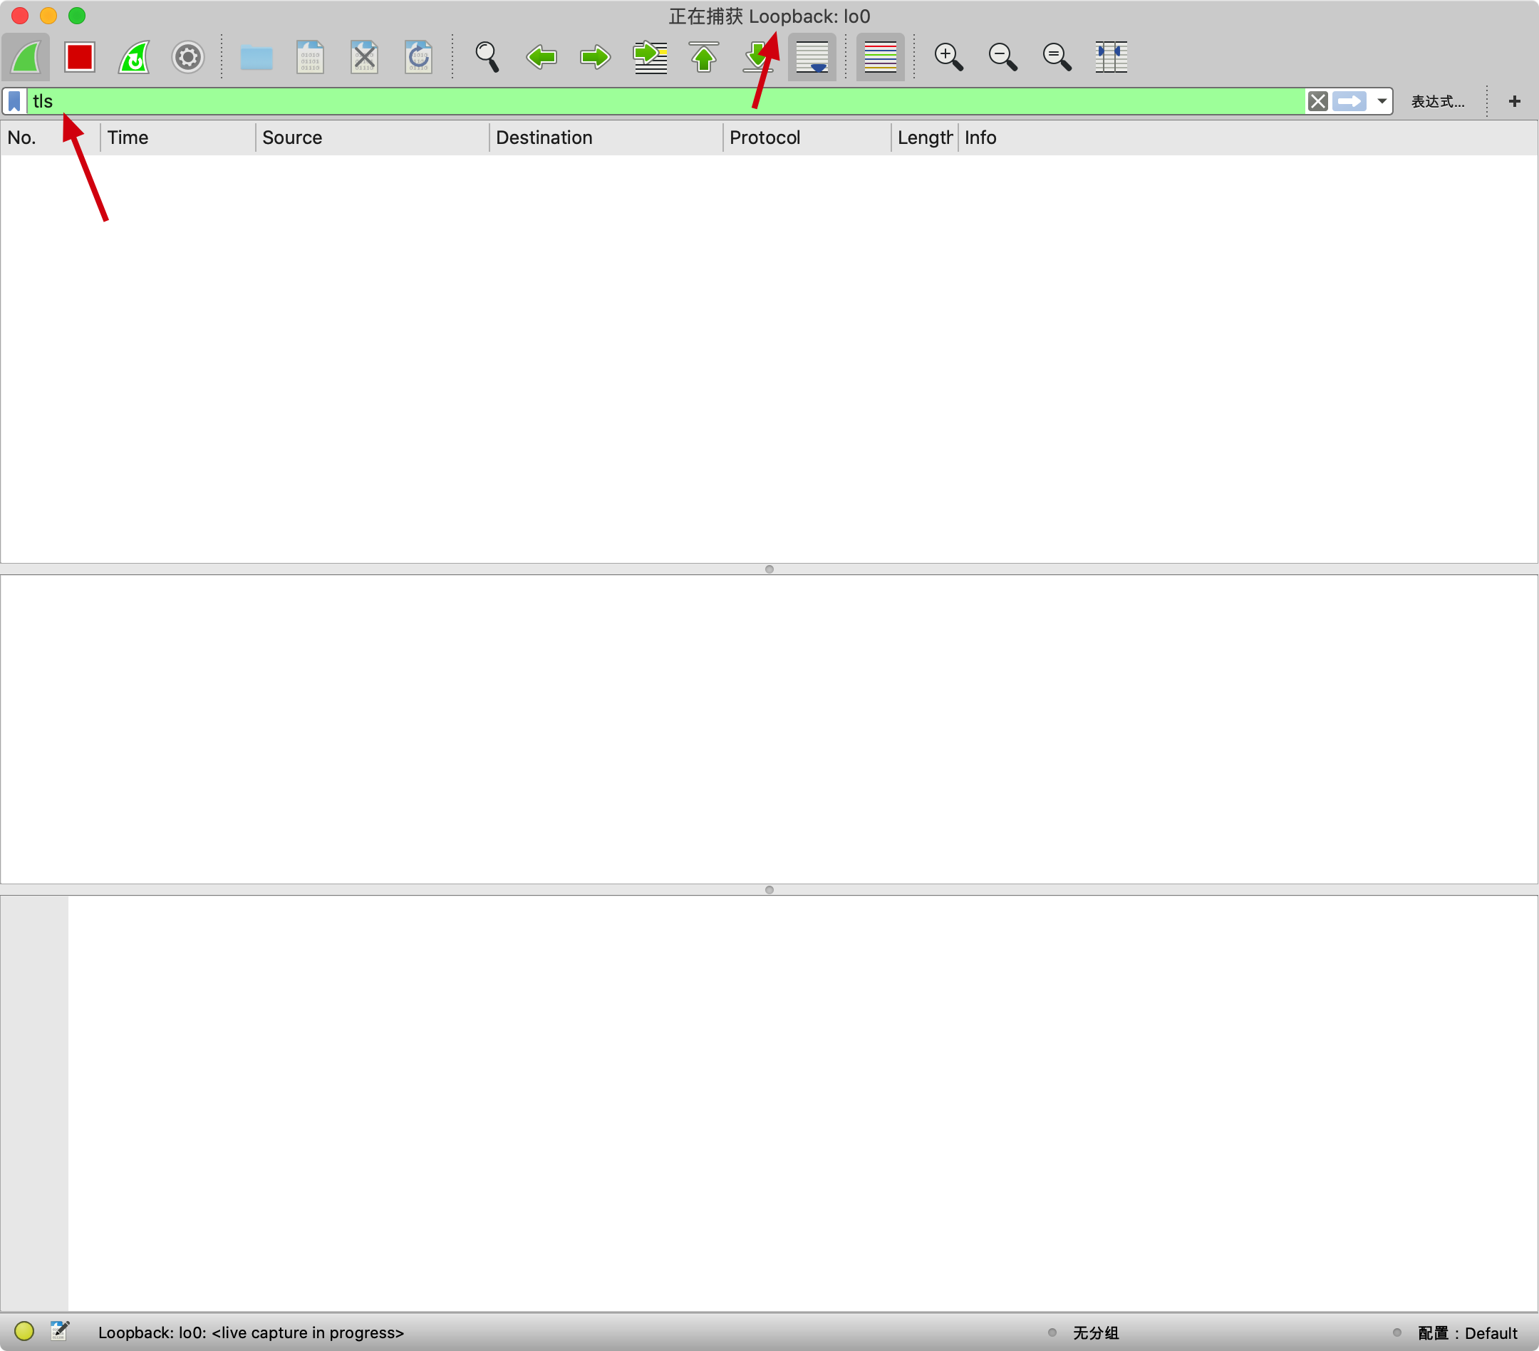Sort by the Source column header
Screen dimensions: 1539x1351
pos(292,138)
